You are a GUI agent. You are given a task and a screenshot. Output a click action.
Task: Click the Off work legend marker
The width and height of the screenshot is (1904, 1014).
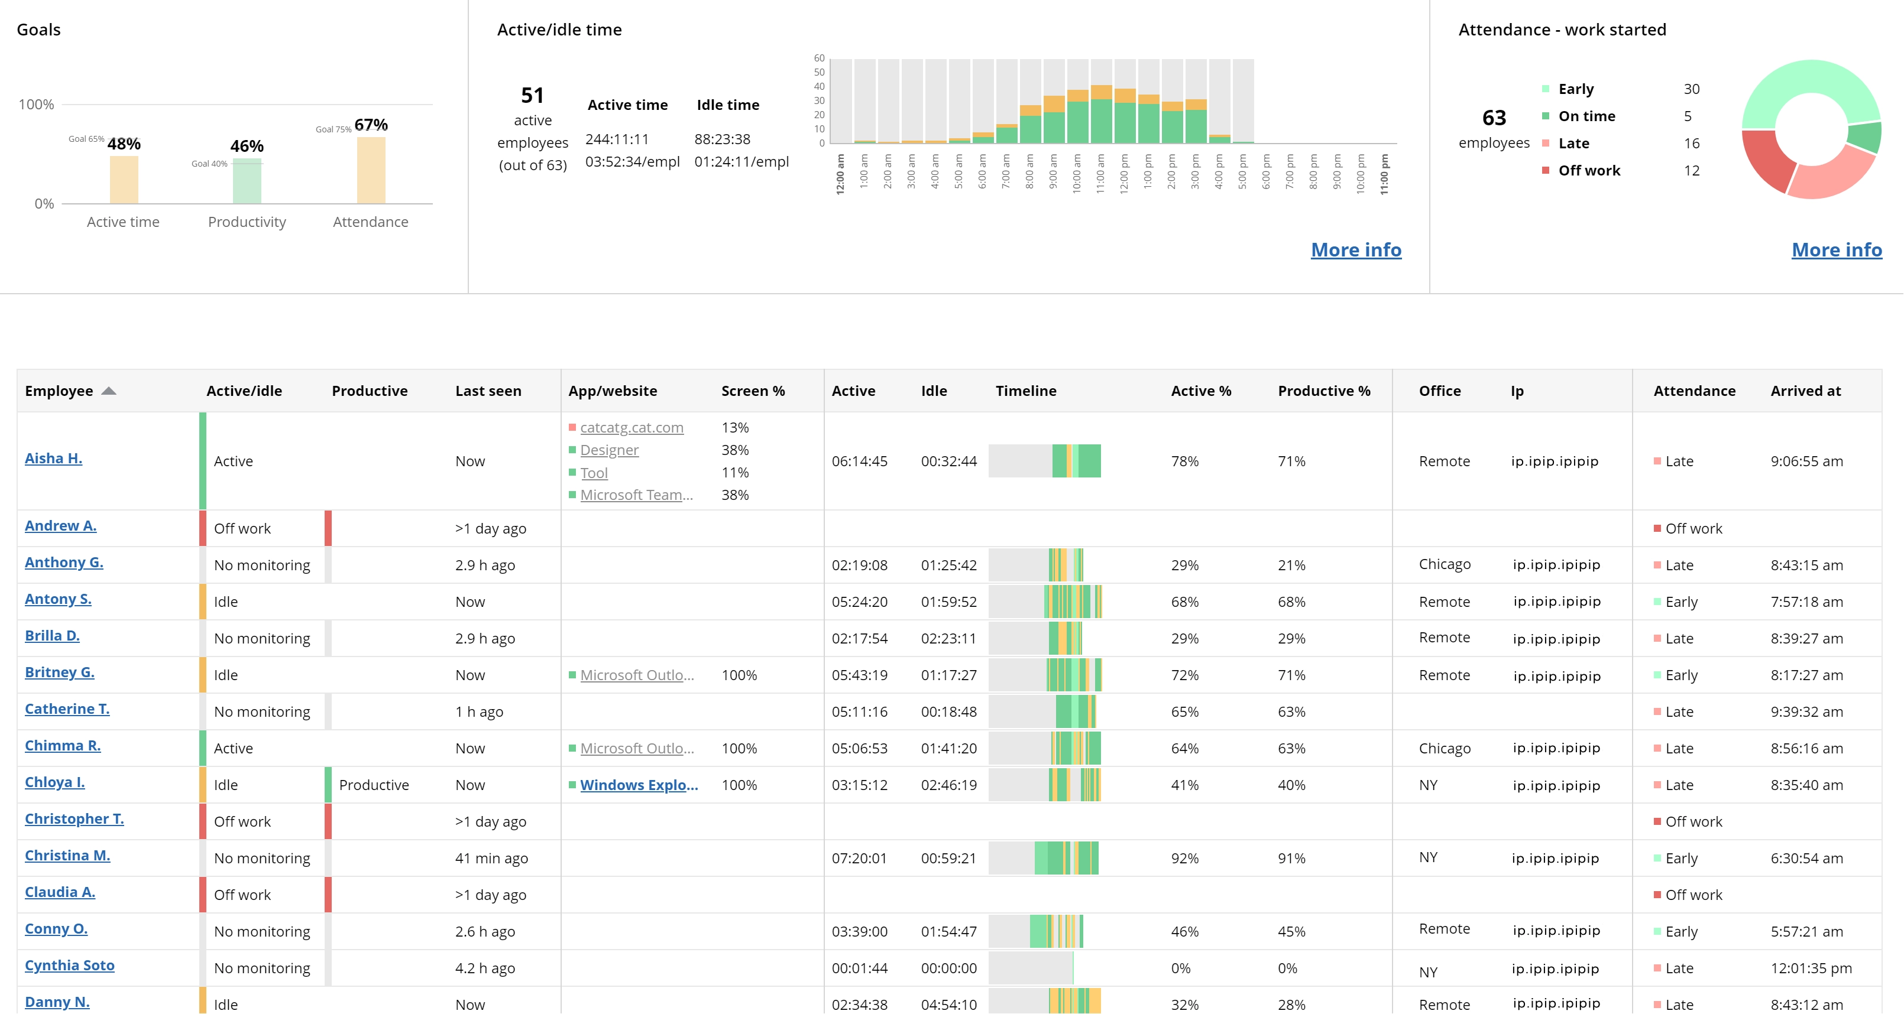click(x=1544, y=171)
